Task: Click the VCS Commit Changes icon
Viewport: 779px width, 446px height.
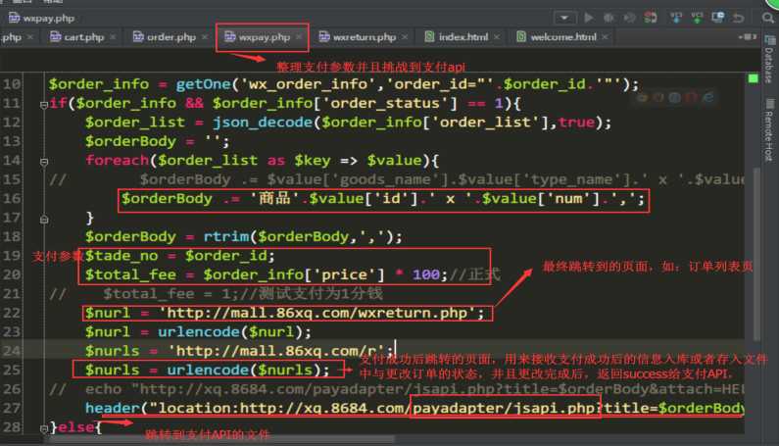Action: tap(697, 18)
